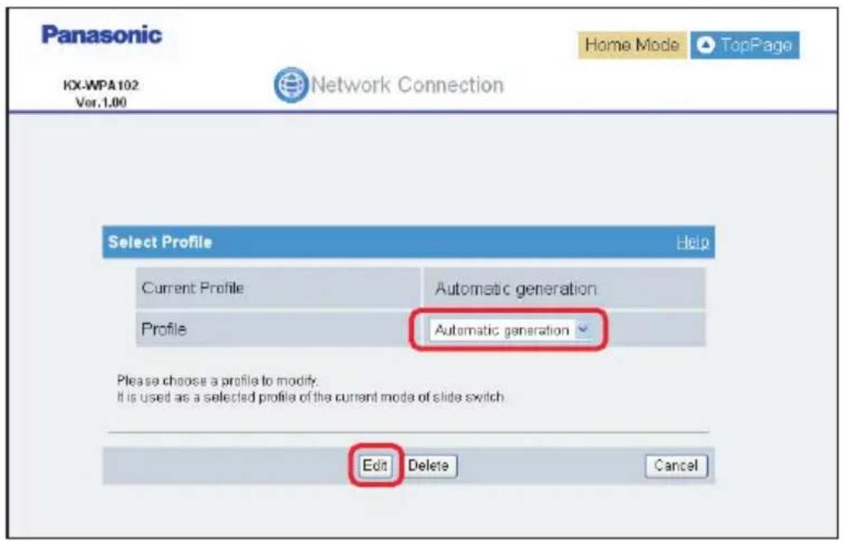The width and height of the screenshot is (843, 541).
Task: Click the slide switch mode note text
Action: click(x=312, y=398)
